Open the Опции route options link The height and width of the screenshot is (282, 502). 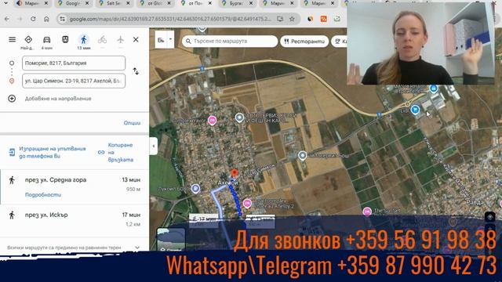[132, 123]
